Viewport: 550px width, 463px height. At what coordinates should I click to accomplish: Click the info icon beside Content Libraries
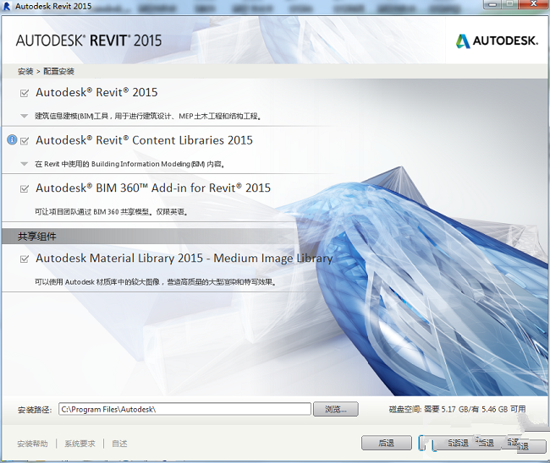pyautogui.click(x=12, y=140)
